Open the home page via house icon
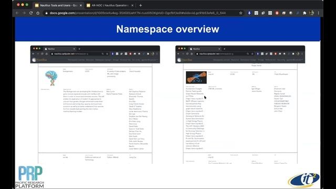This screenshot has width=336, height=189. coord(38,13)
